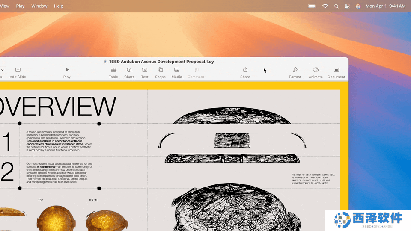Open Control Center from the menu bar
Screen dimensions: 411x231
click(x=347, y=6)
